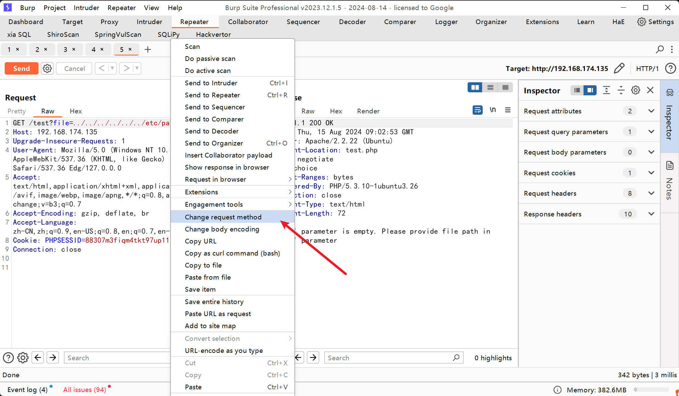Open the Extensions submenu in context menu
Viewport: 679px width, 396px height.
[232, 192]
